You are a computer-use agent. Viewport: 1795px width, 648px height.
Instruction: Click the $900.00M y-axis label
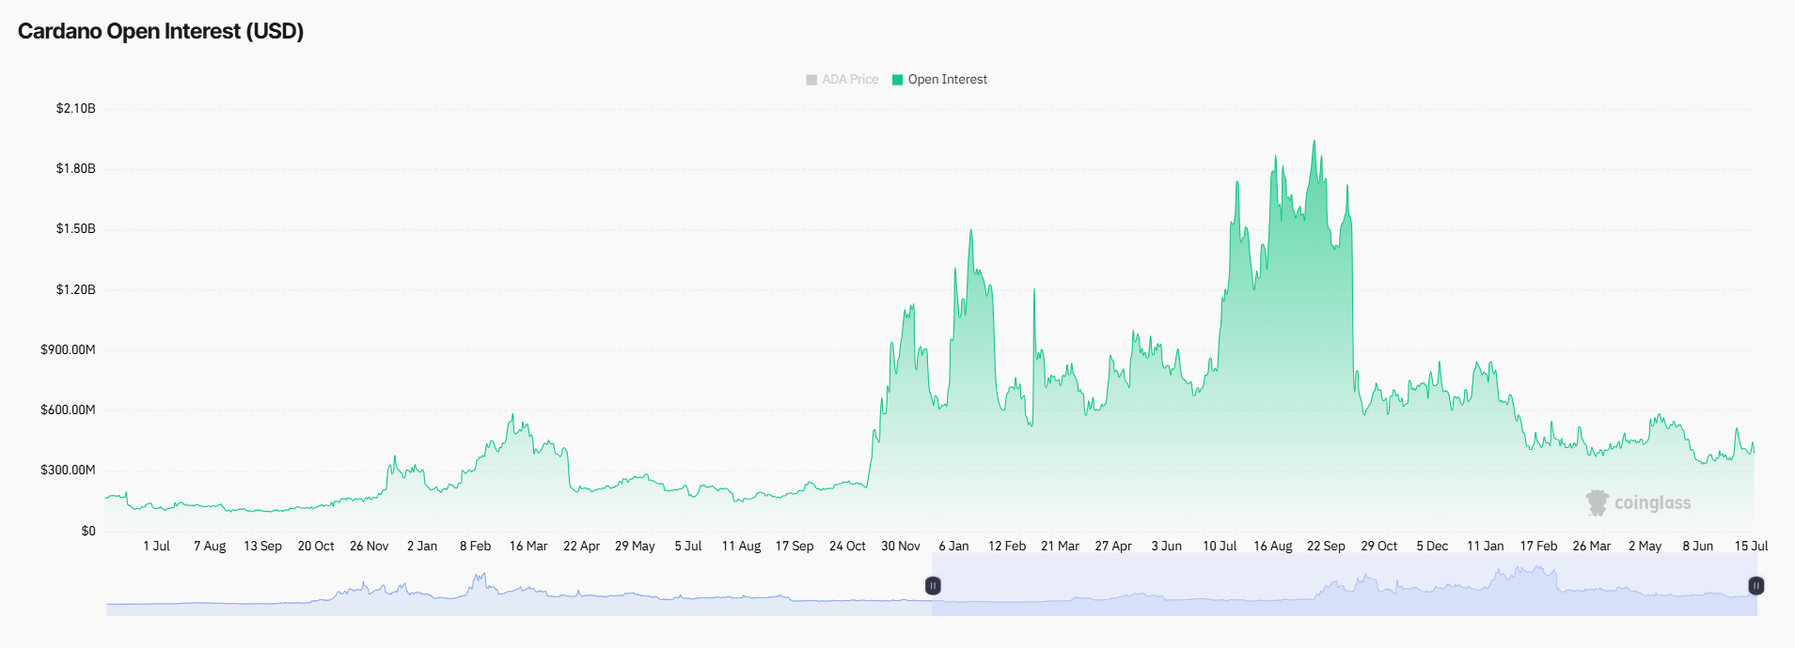(68, 350)
